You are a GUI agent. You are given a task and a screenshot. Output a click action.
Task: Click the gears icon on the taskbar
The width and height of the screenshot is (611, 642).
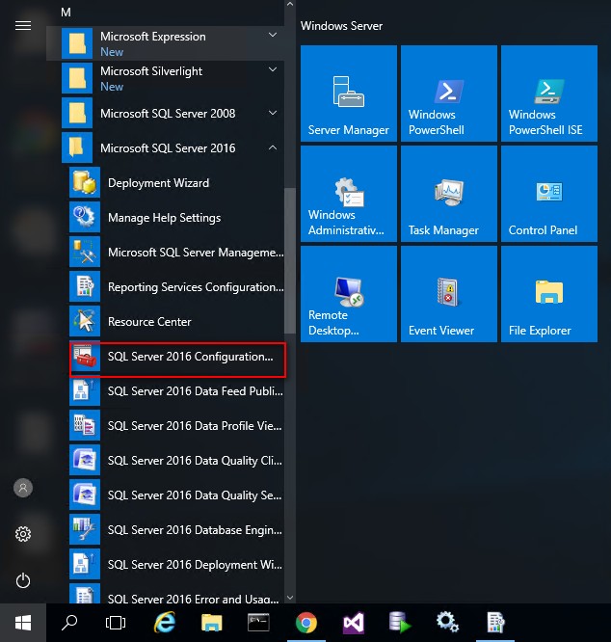coord(447,623)
